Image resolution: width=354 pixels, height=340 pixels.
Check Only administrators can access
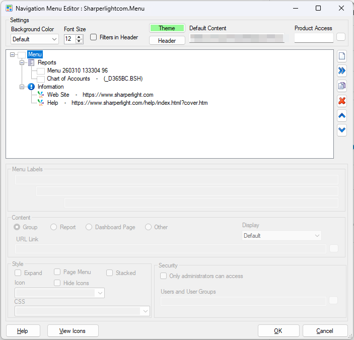coord(163,276)
